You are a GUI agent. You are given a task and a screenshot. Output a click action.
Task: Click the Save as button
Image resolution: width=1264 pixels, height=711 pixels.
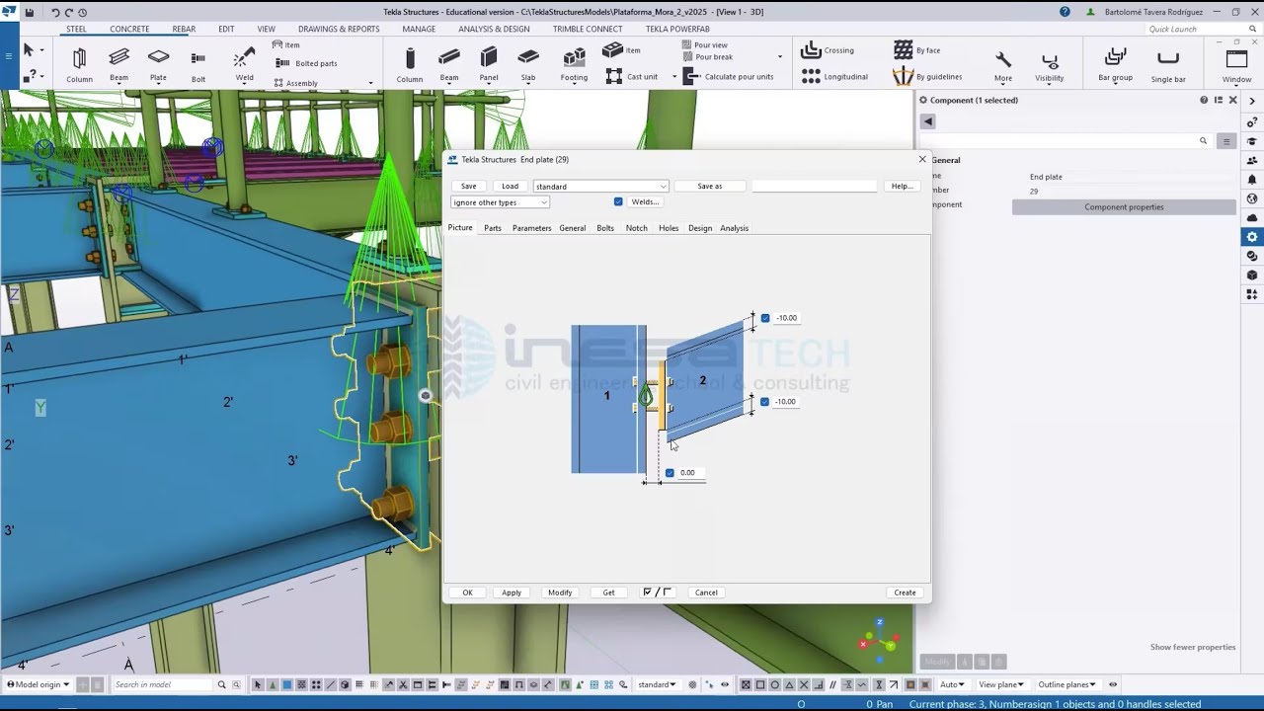click(709, 186)
